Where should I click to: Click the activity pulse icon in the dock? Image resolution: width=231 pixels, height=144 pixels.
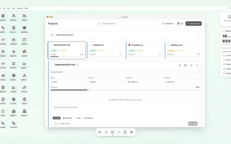click(106, 132)
